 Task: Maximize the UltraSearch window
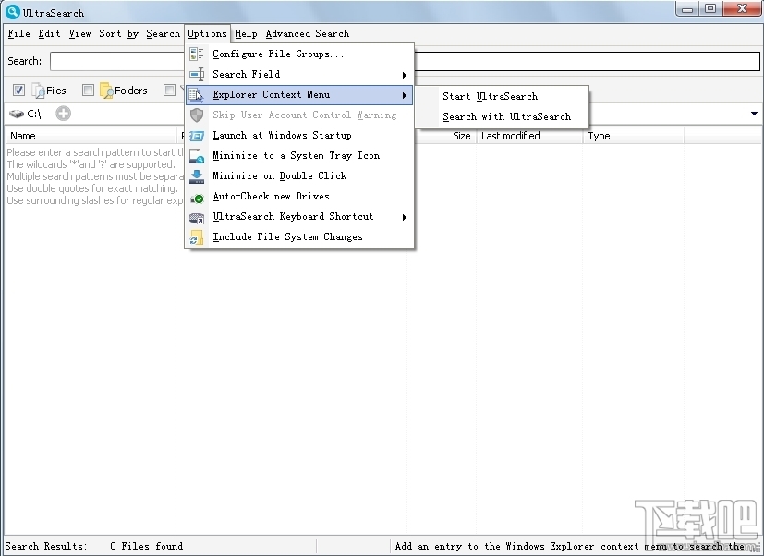(711, 8)
